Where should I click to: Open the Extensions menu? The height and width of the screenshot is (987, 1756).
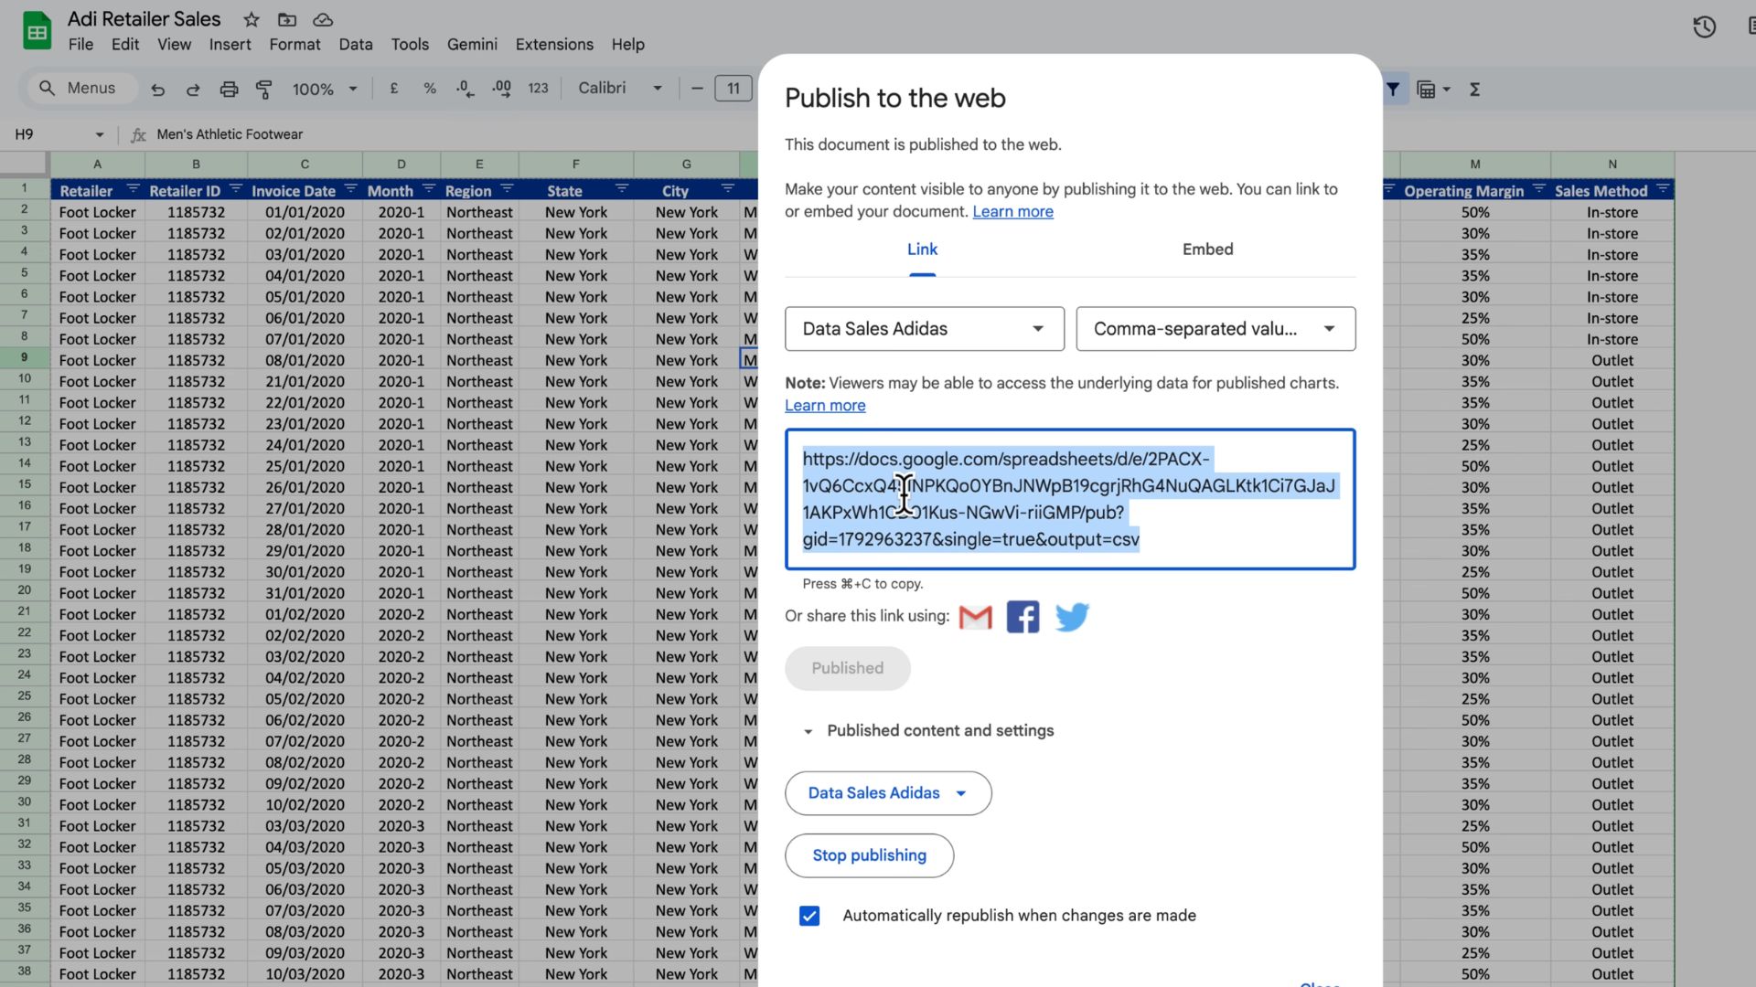pos(553,44)
